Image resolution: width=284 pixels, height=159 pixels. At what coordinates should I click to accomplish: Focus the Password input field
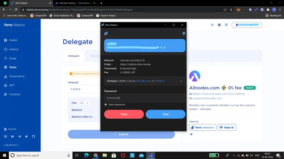(145, 98)
